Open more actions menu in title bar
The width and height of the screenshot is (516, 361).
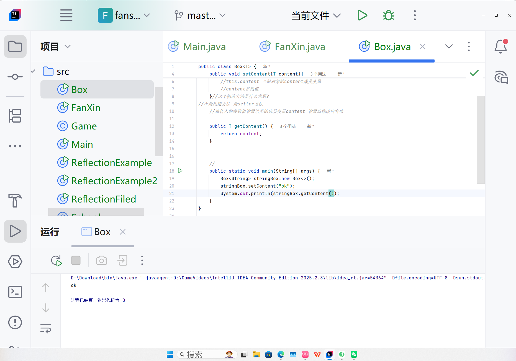pyautogui.click(x=415, y=15)
